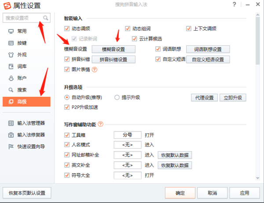Click the 分号 hotkey field for 工具箱
This screenshot has width=264, height=203.
point(128,135)
